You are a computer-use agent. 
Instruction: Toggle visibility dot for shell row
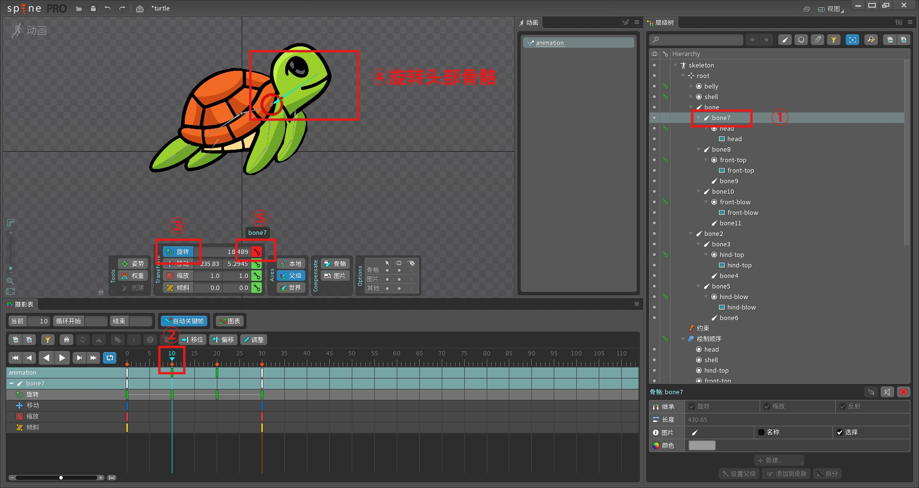point(654,97)
